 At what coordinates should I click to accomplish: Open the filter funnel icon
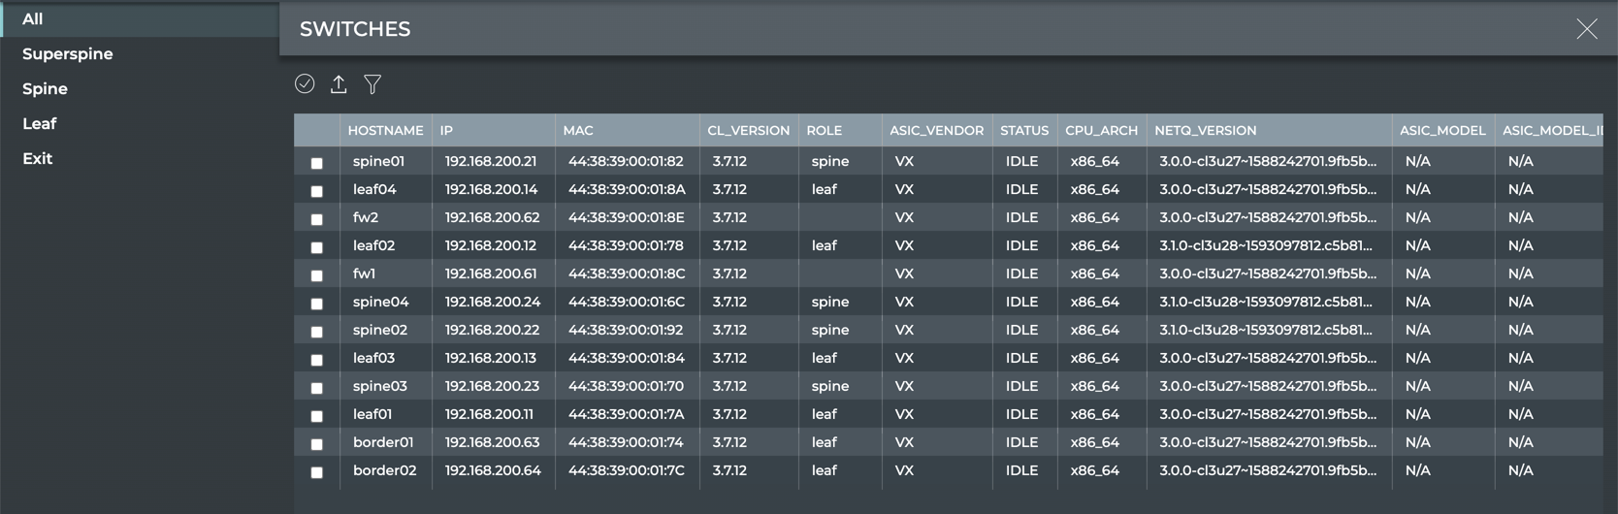coord(372,84)
